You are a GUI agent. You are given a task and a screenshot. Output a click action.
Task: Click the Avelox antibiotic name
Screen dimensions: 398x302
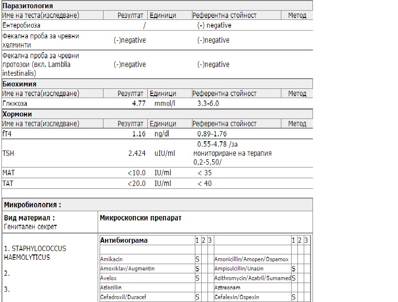click(108, 278)
